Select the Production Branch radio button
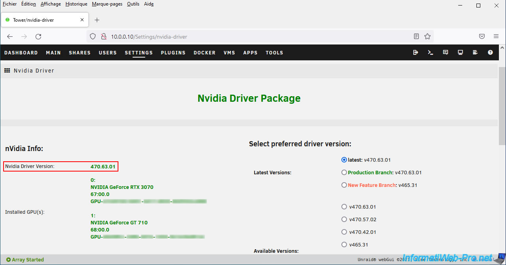 click(x=344, y=172)
